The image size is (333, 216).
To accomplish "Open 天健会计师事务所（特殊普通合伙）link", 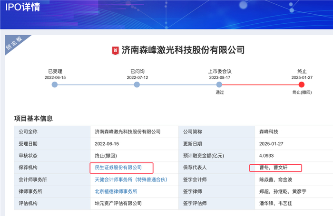I will coord(131,180).
